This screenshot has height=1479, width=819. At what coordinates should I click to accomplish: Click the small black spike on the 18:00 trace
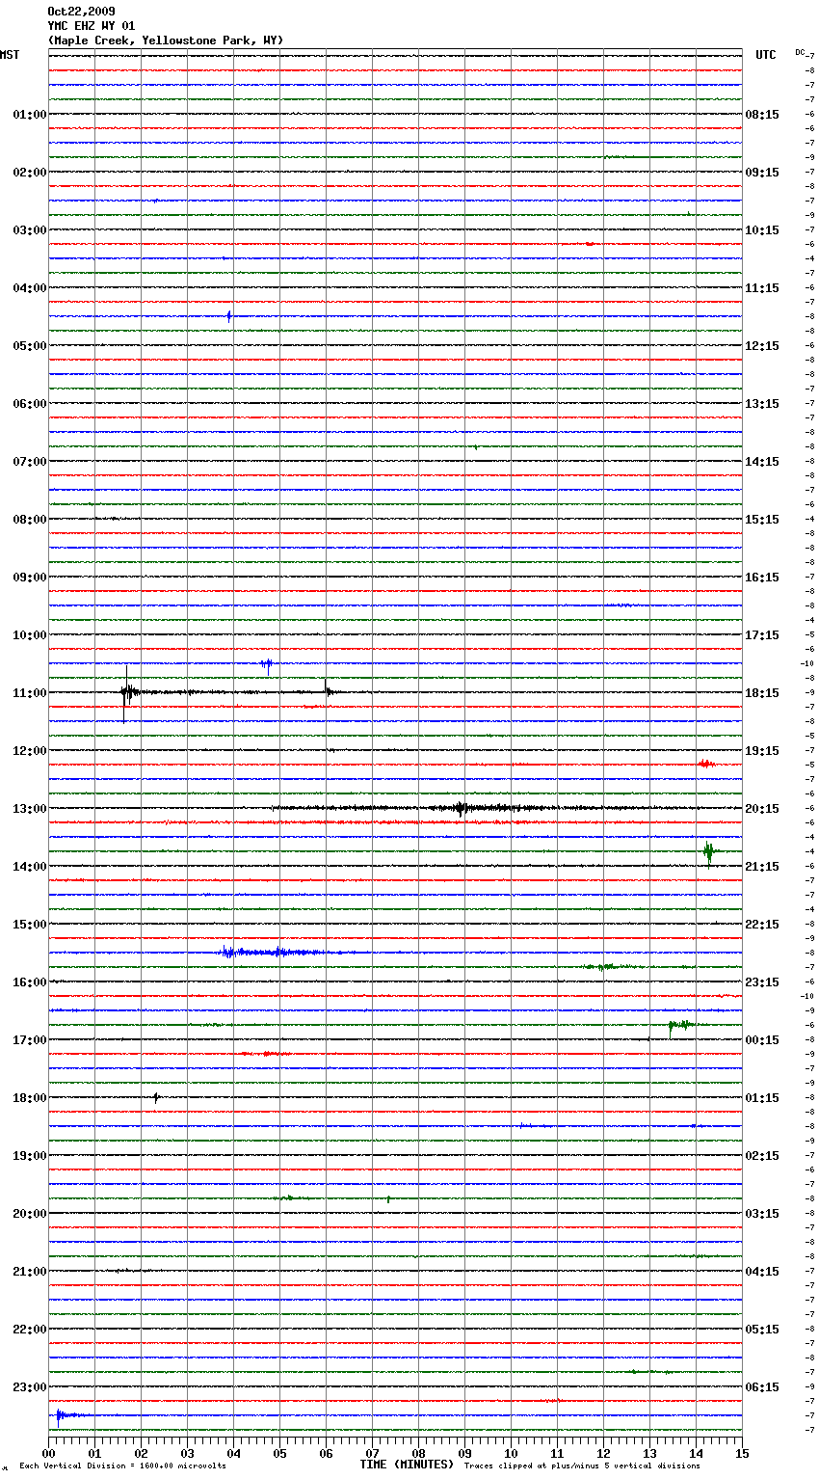(156, 1097)
